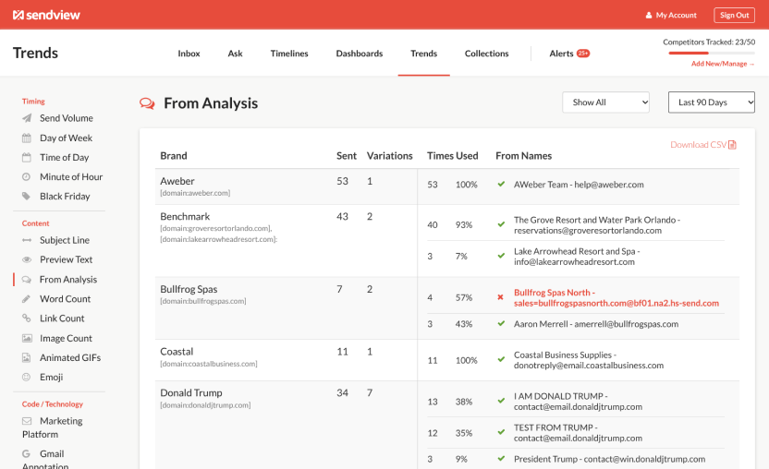Click the Competitors Tracked progress bar
Image resolution: width=769 pixels, height=469 pixels.
tap(712, 53)
